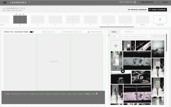Go to the previous media page
The height and width of the screenshot is (107, 171).
(x=157, y=36)
